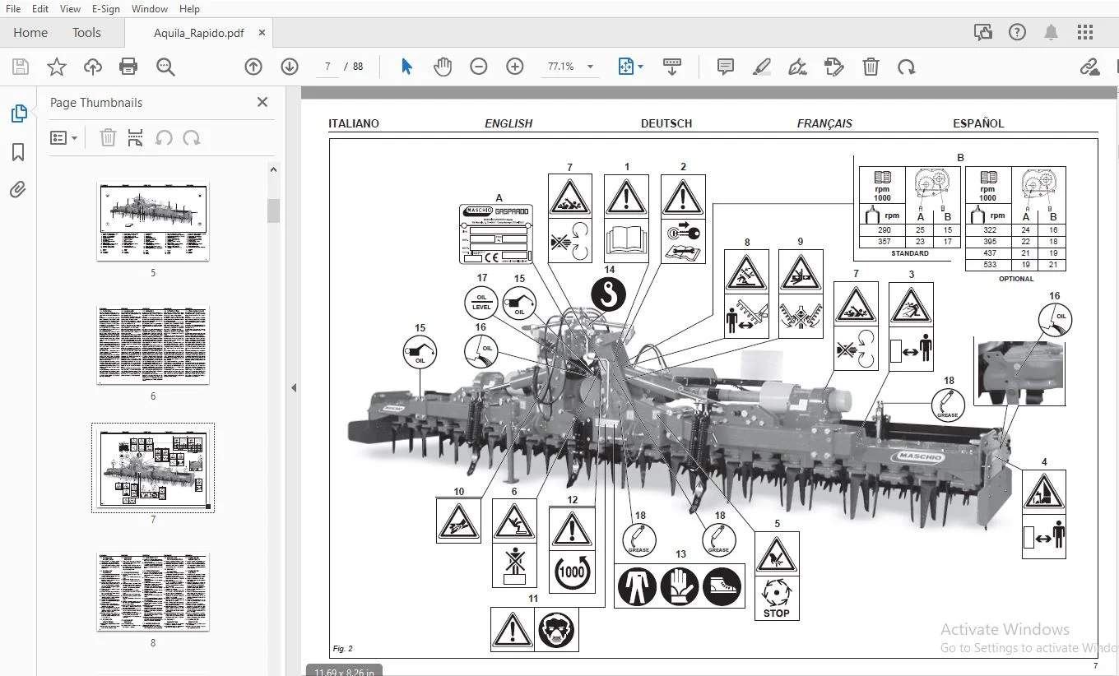Open Attachments paperclip panel
This screenshot has height=676, width=1119.
[18, 190]
